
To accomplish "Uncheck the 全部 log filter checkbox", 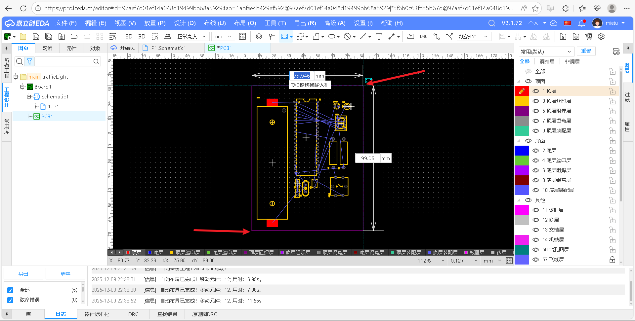I will (x=10, y=290).
